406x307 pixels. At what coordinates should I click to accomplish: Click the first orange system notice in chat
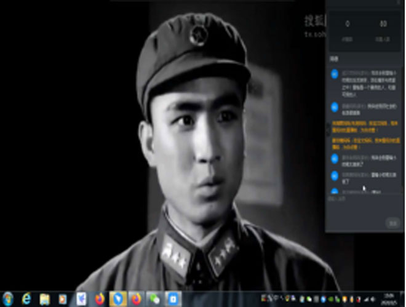point(365,127)
